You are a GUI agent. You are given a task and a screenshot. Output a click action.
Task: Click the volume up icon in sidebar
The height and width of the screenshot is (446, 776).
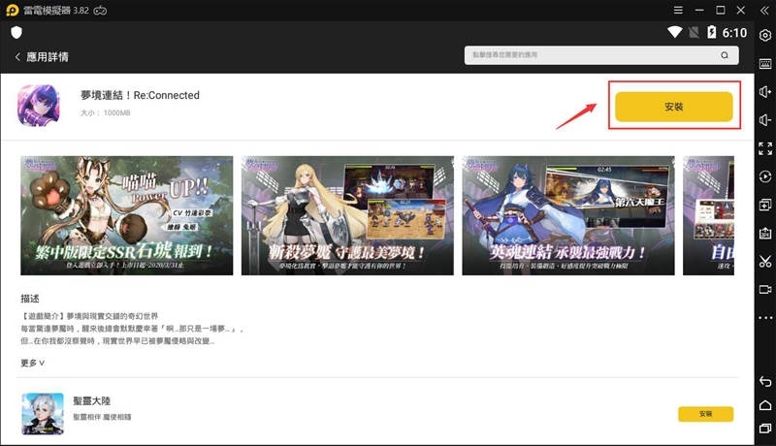point(765,91)
